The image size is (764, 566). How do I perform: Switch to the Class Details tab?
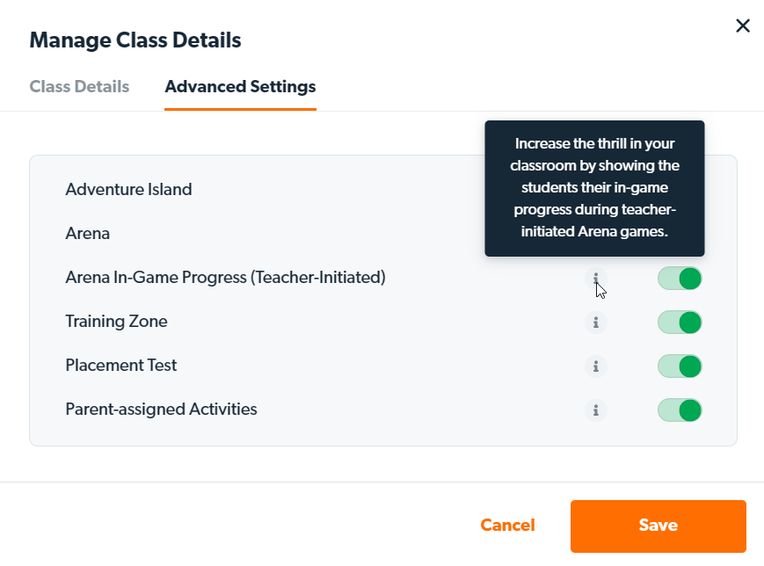click(x=79, y=87)
